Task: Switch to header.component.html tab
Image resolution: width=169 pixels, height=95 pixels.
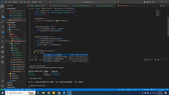Action: point(37,6)
